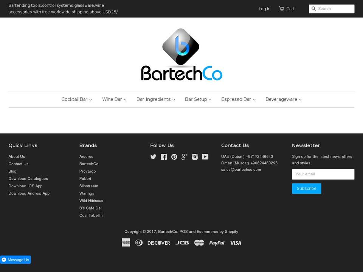
Task: Open the Blog link
Action: (x=12, y=172)
